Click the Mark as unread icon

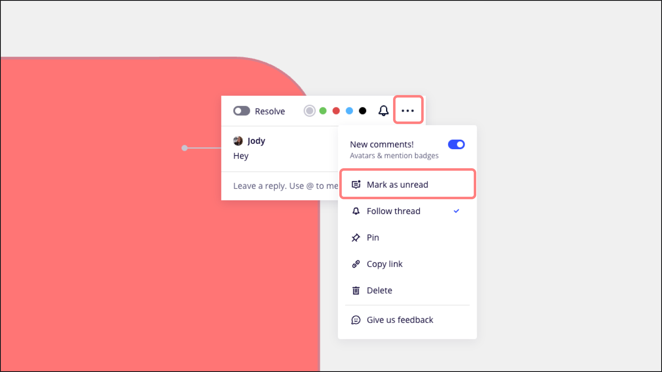coord(356,184)
